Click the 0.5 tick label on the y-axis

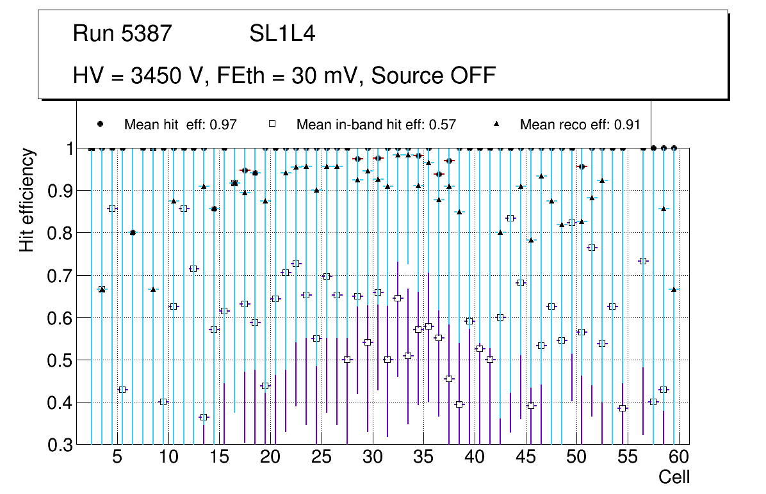pyautogui.click(x=60, y=360)
